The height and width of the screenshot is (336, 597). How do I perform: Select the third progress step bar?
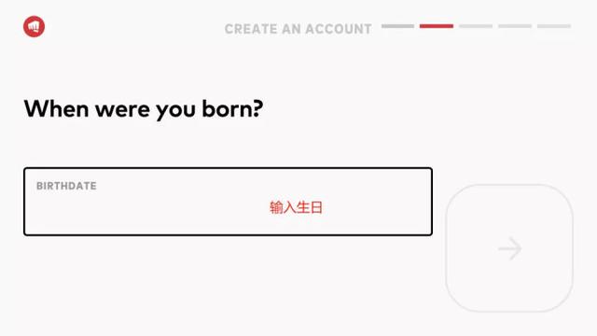coord(476,26)
